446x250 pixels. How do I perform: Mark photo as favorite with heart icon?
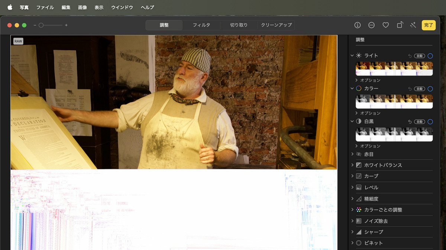tap(385, 25)
